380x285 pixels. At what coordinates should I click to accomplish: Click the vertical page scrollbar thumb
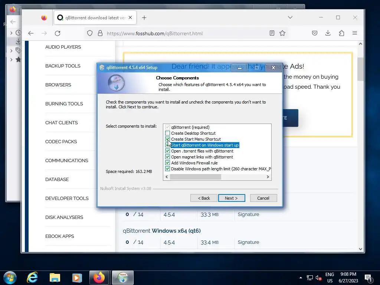(x=360, y=69)
